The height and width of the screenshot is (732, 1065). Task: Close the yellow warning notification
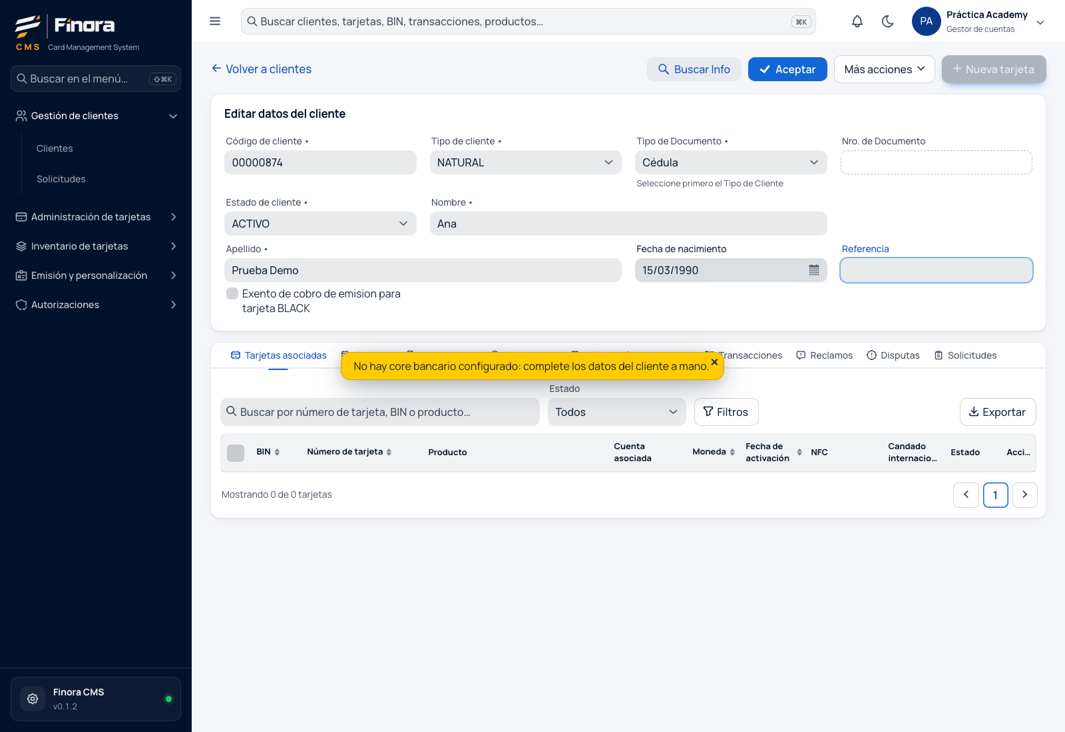pyautogui.click(x=714, y=362)
